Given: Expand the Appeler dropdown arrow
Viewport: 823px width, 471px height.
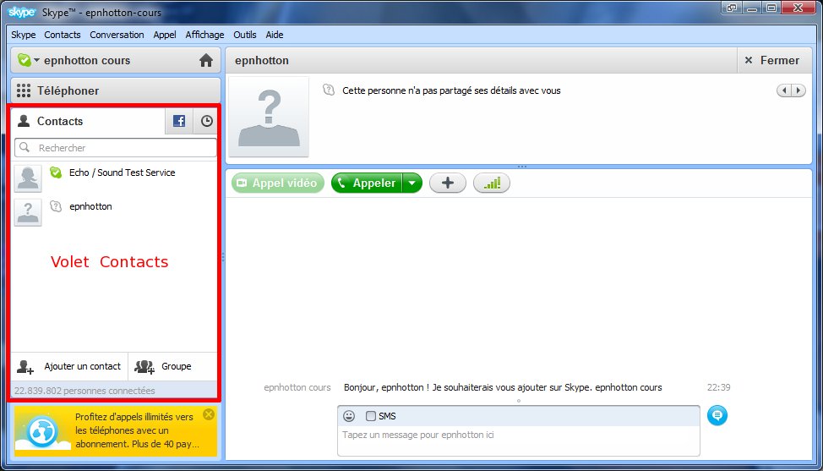Looking at the screenshot, I should click(x=412, y=183).
